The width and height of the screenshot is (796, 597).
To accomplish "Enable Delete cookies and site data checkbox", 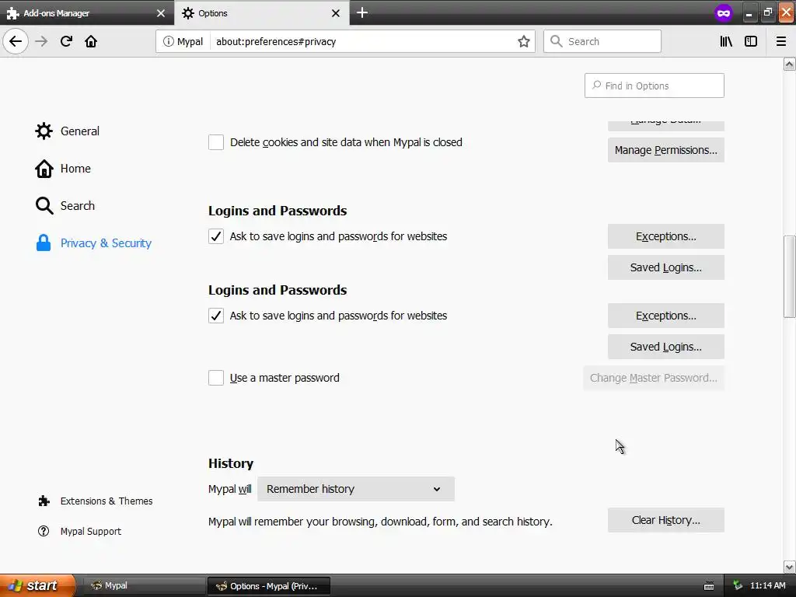I will point(216,142).
